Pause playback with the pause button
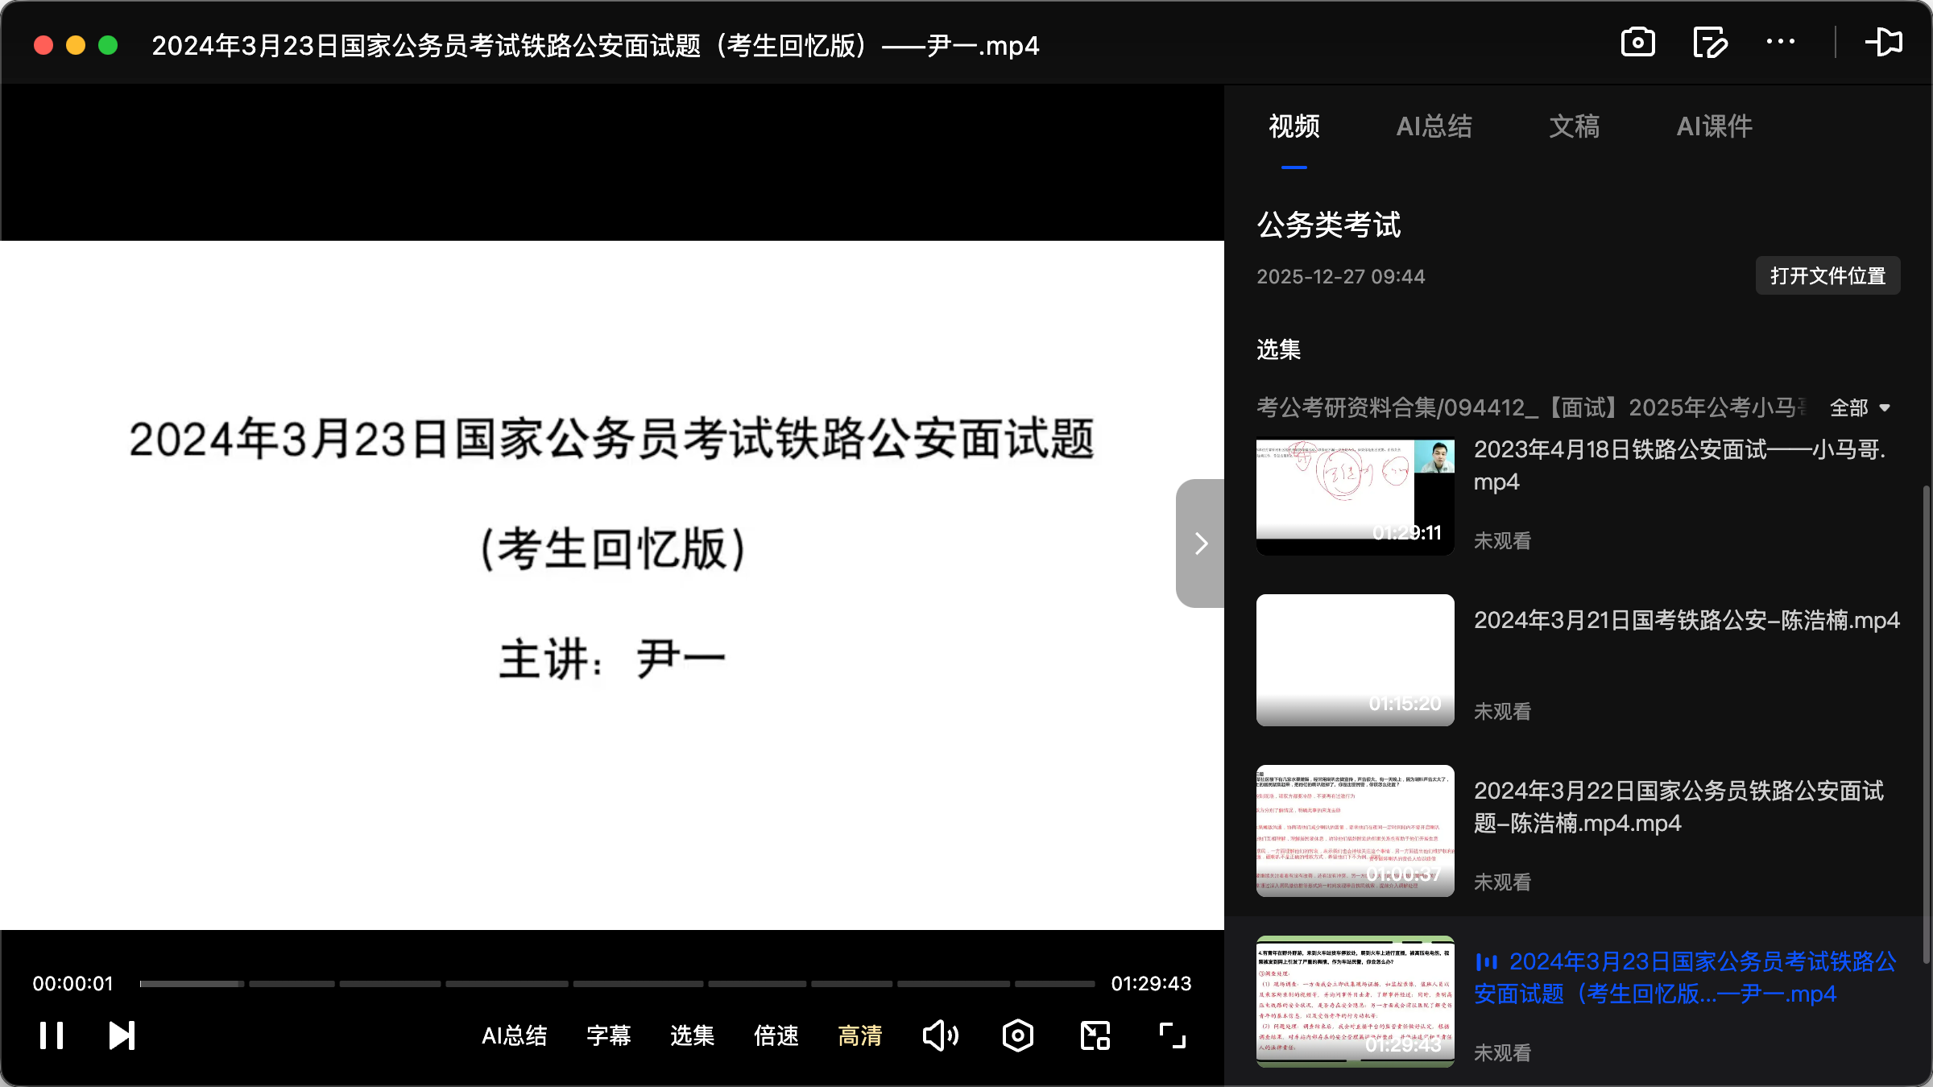The width and height of the screenshot is (1933, 1087). pos(51,1035)
